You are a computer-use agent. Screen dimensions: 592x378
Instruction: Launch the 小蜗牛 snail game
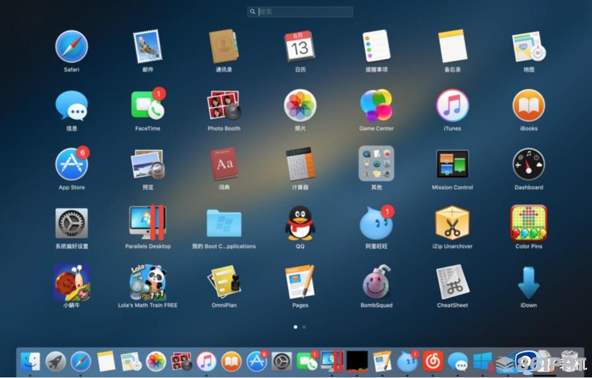tap(71, 282)
